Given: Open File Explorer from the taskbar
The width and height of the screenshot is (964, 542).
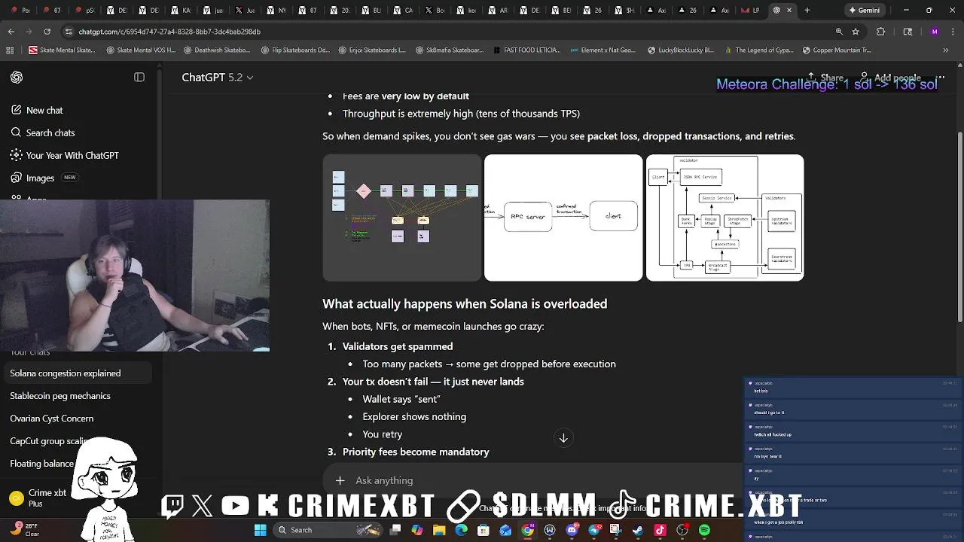Looking at the screenshot, I should pos(439,530).
